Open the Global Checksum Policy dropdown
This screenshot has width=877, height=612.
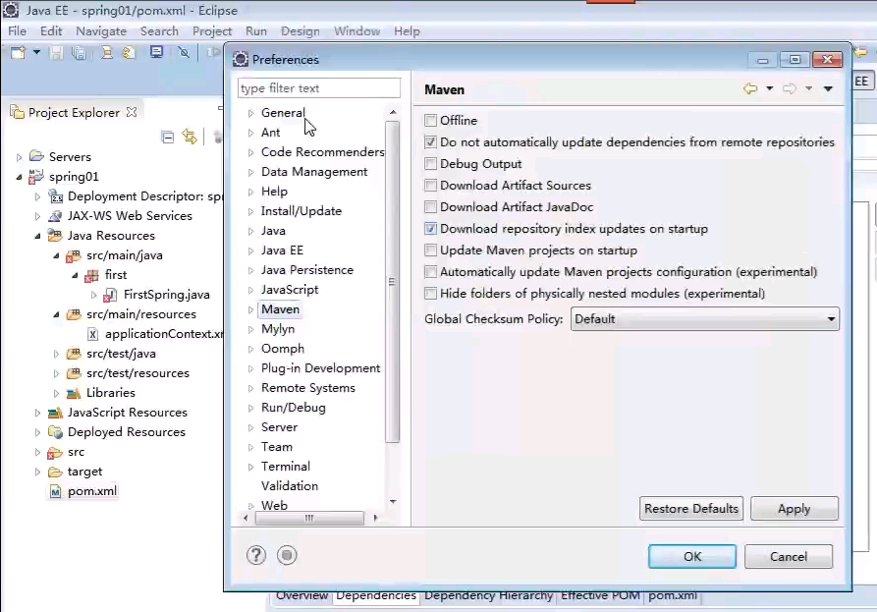tap(705, 319)
